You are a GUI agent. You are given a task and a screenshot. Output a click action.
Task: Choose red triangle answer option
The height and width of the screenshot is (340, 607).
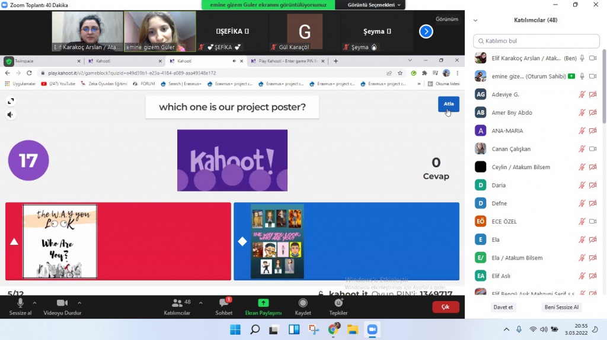pos(118,241)
